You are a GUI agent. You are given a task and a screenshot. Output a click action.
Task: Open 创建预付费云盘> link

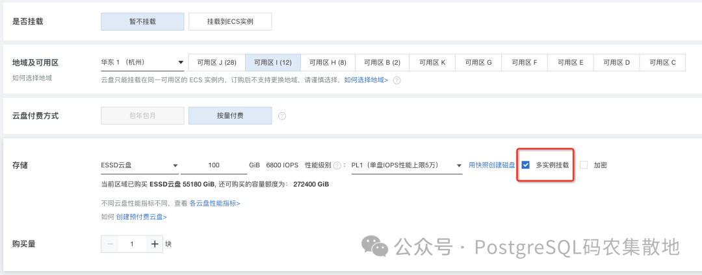(142, 217)
